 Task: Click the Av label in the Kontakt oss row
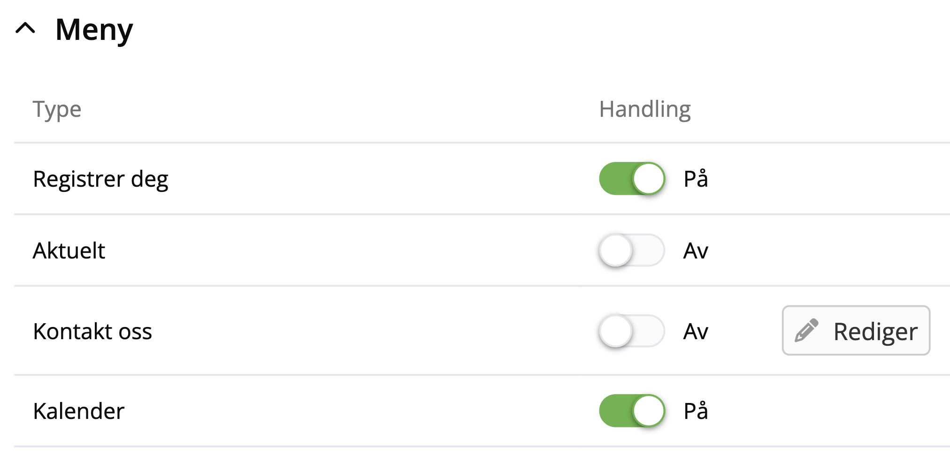point(696,331)
